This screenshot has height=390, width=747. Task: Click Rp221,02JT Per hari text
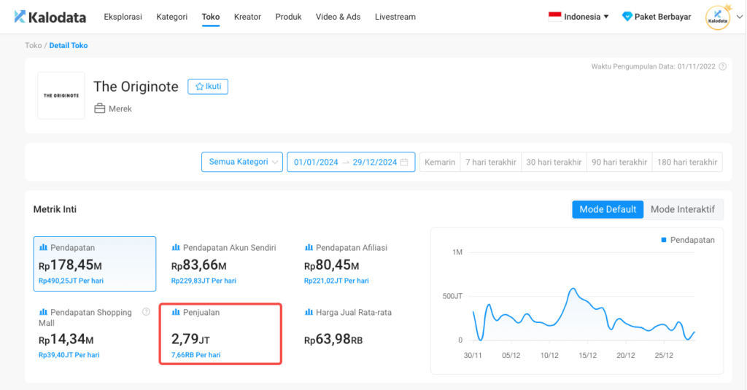click(336, 281)
